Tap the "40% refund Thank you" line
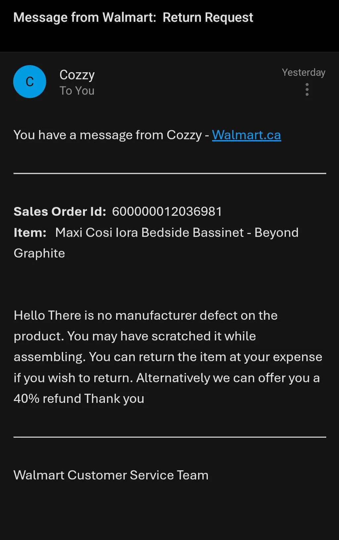This screenshot has height=540, width=339. (x=79, y=399)
